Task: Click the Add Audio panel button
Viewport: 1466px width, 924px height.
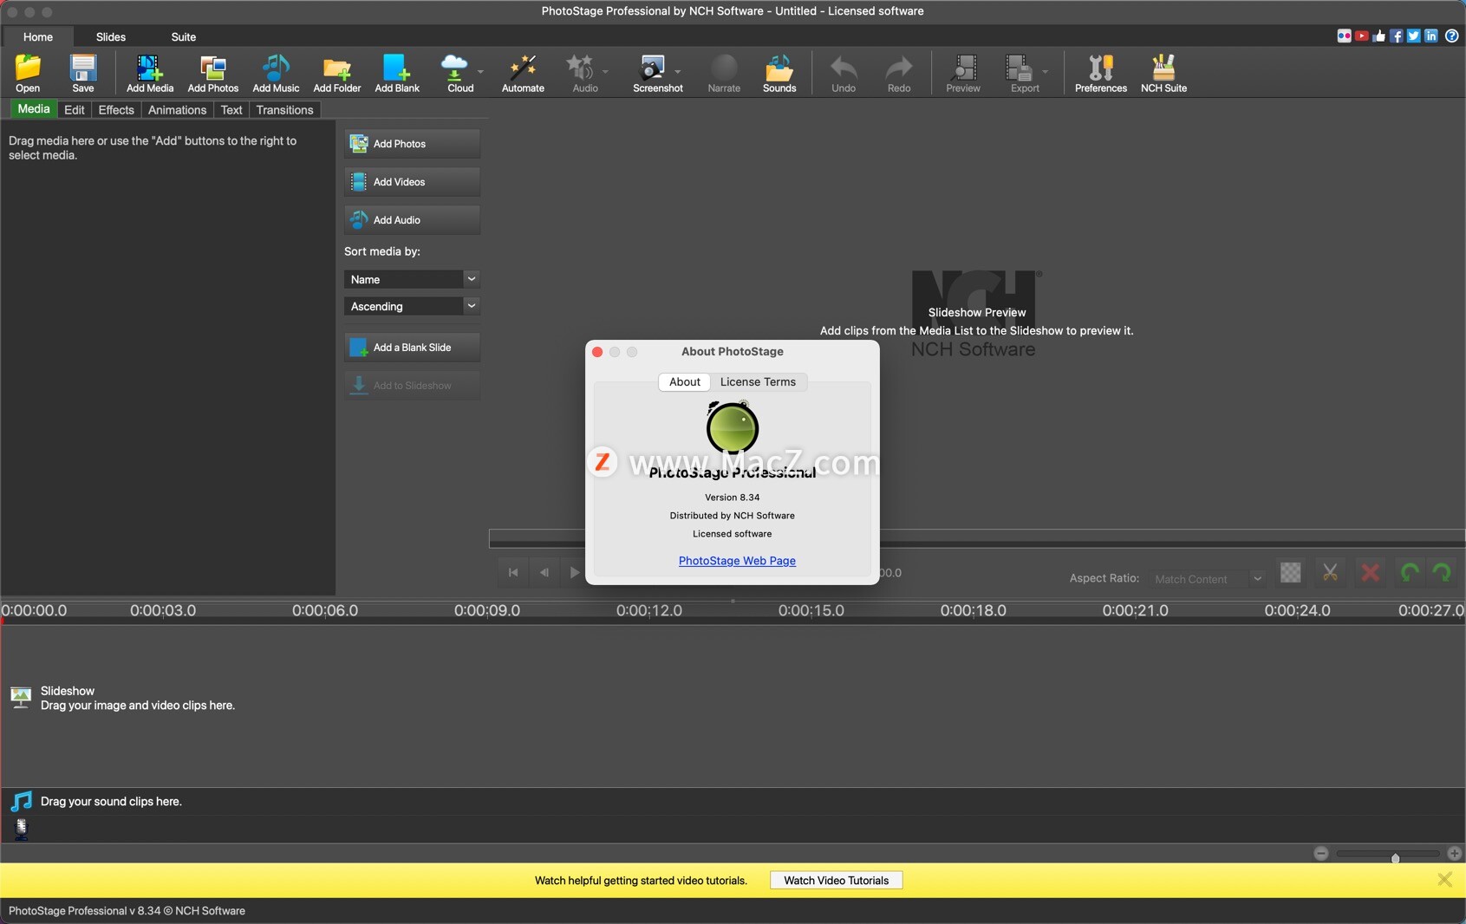Action: click(412, 220)
